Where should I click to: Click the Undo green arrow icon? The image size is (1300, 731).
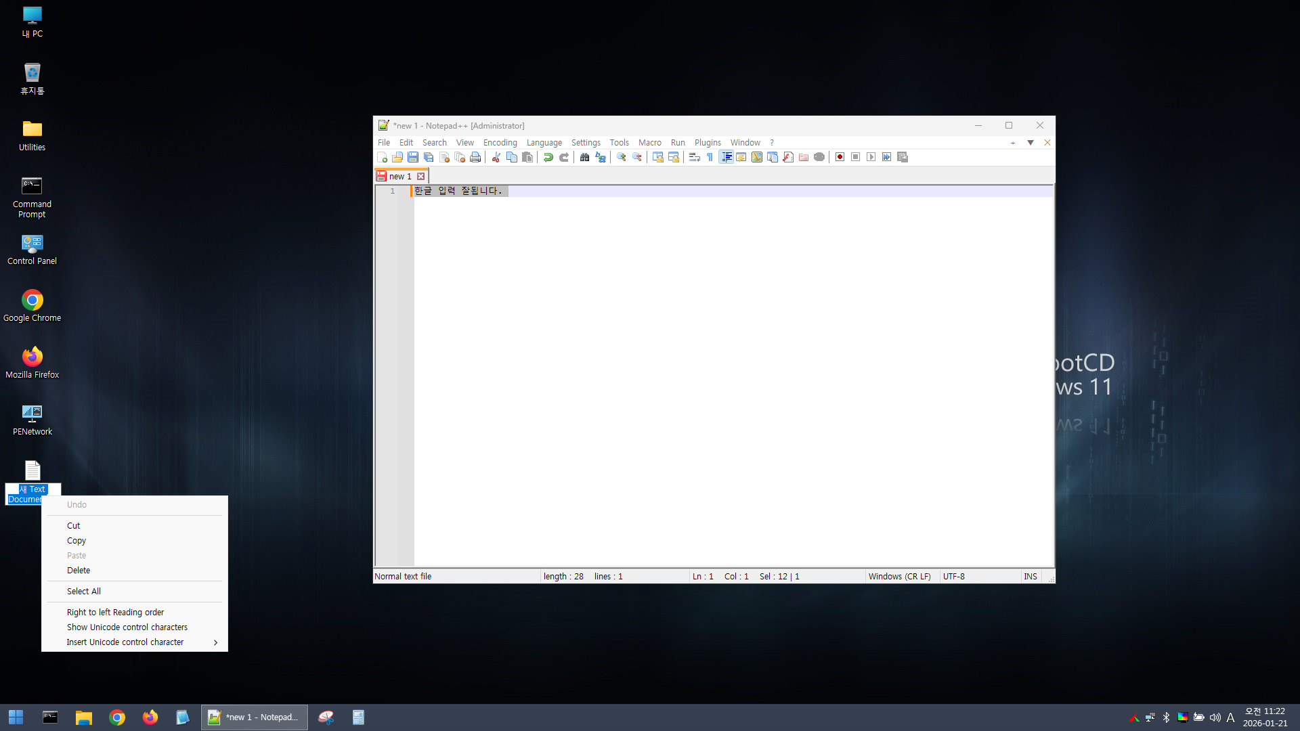pyautogui.click(x=548, y=157)
